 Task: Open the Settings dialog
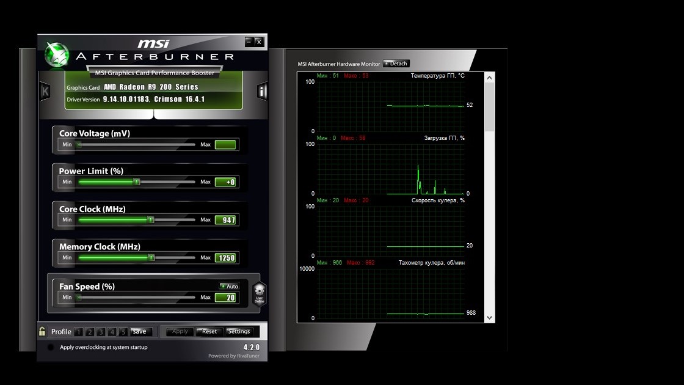[x=239, y=332]
